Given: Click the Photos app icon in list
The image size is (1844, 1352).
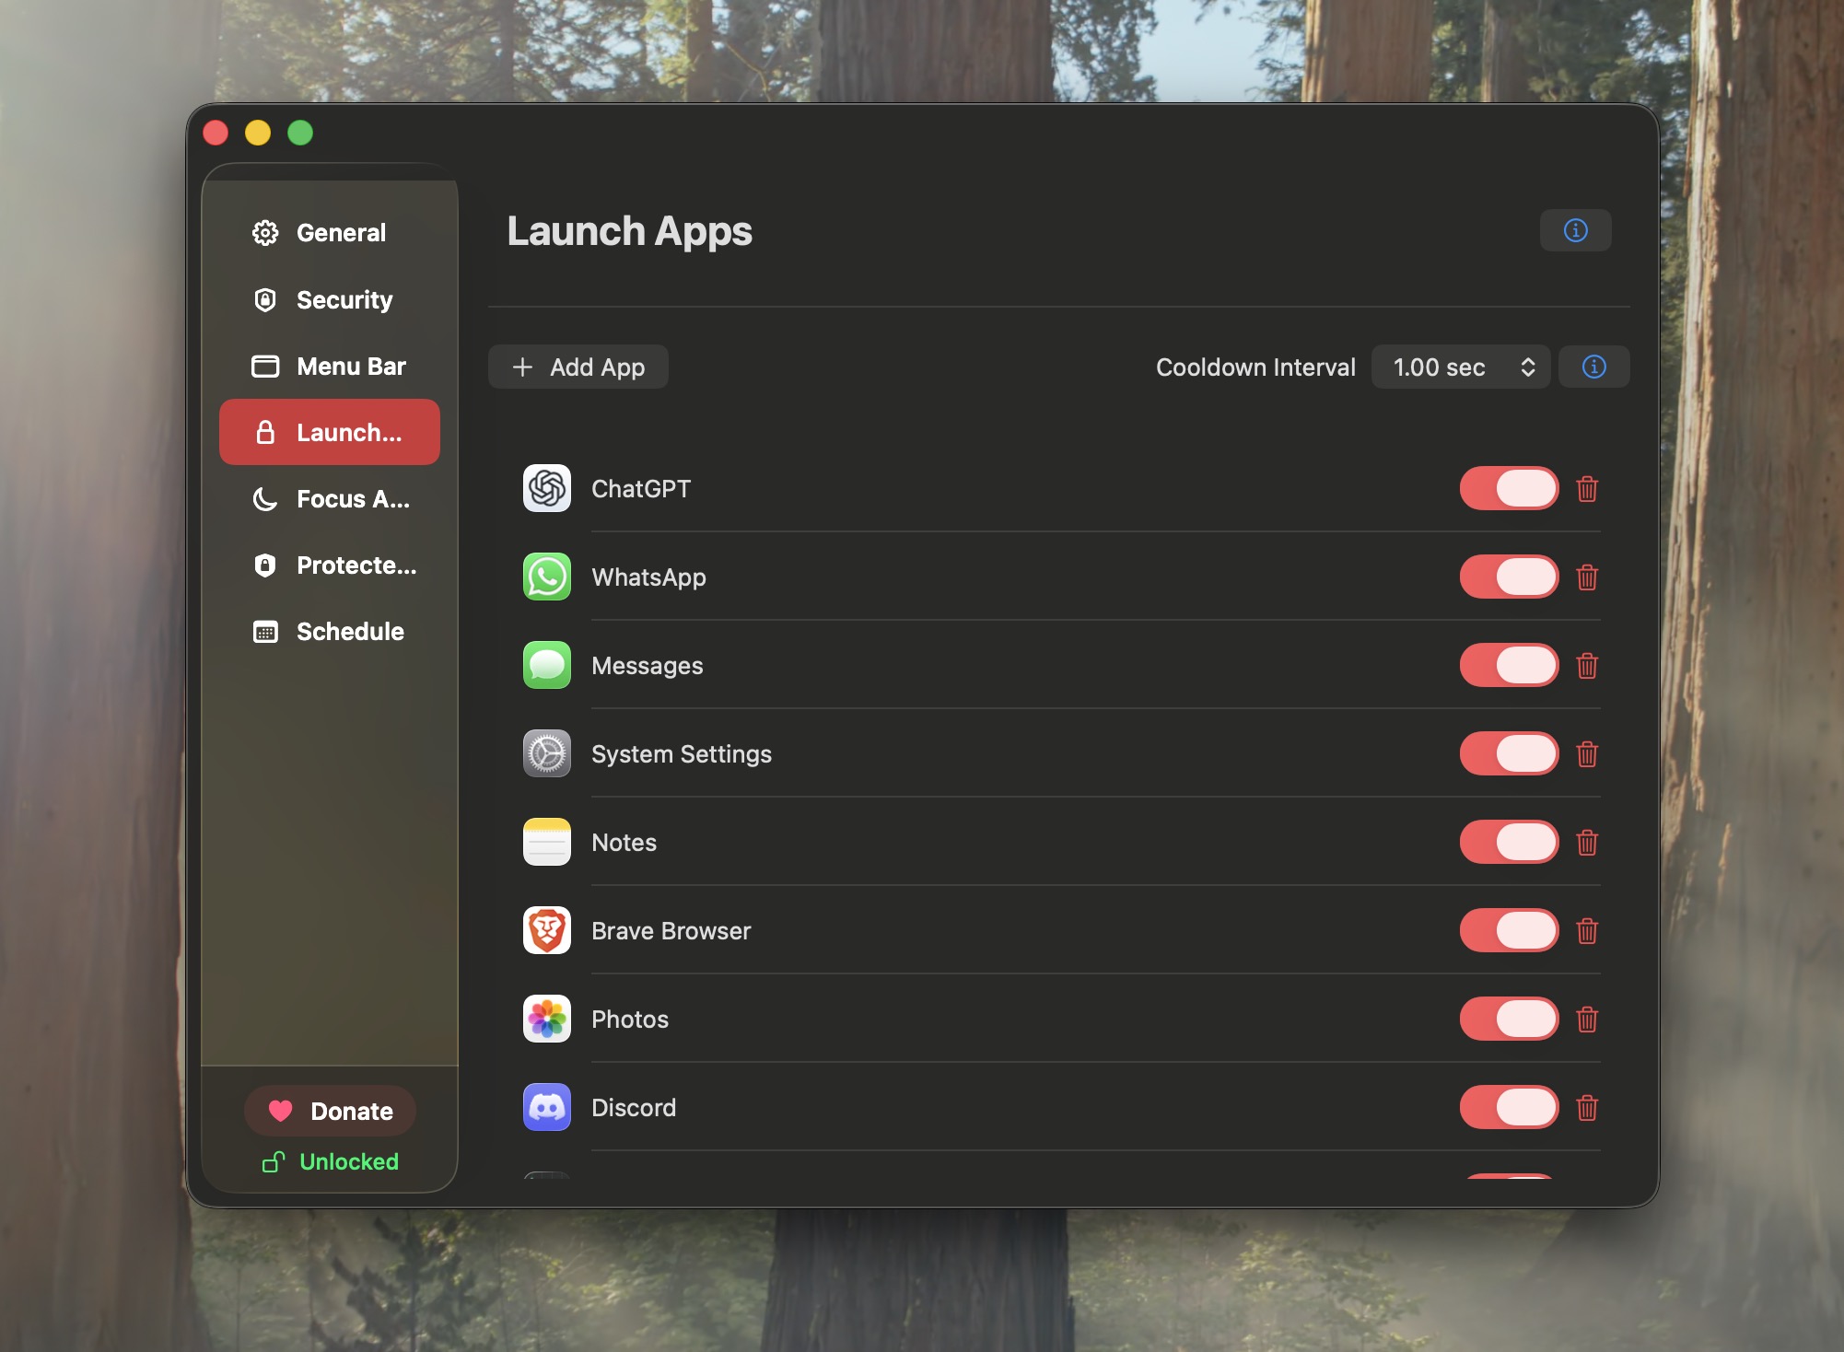Looking at the screenshot, I should 547,1019.
